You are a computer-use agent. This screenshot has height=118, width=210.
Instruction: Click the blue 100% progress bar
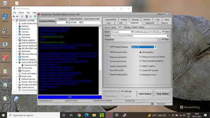[70, 97]
